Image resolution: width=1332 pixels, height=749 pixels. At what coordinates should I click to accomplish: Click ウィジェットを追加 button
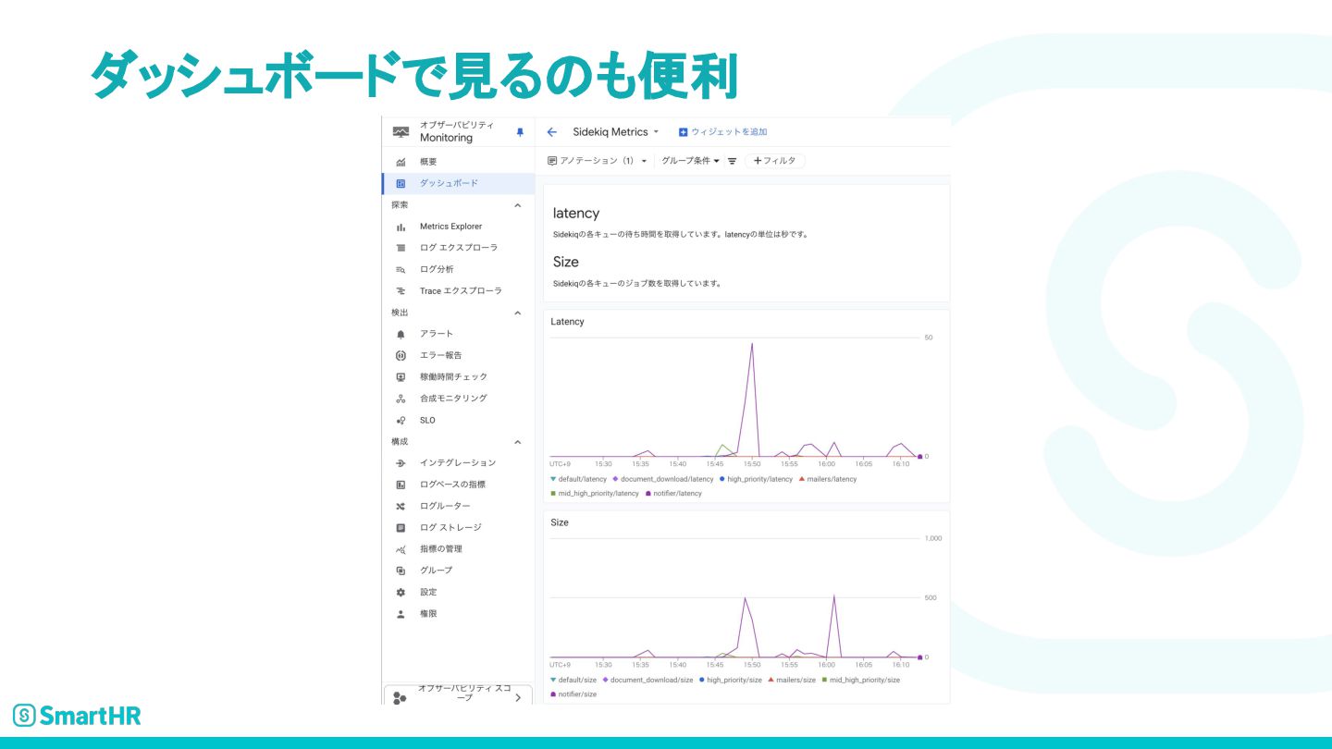pyautogui.click(x=722, y=132)
